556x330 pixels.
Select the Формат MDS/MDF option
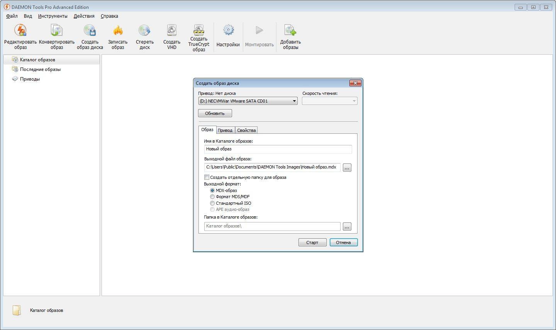212,197
